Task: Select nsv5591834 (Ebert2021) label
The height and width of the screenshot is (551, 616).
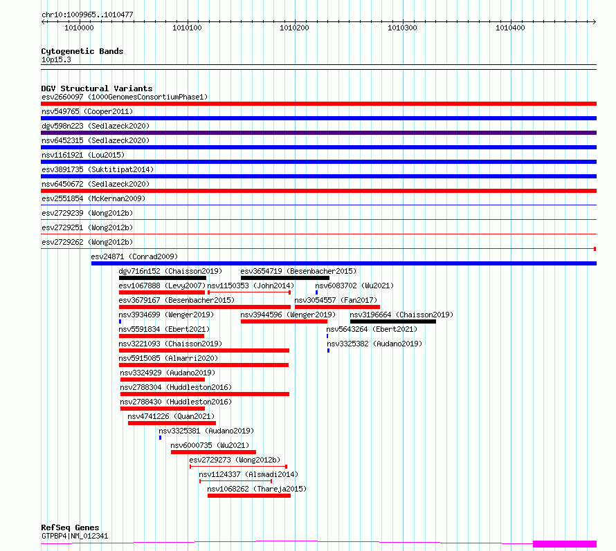Action: point(164,329)
